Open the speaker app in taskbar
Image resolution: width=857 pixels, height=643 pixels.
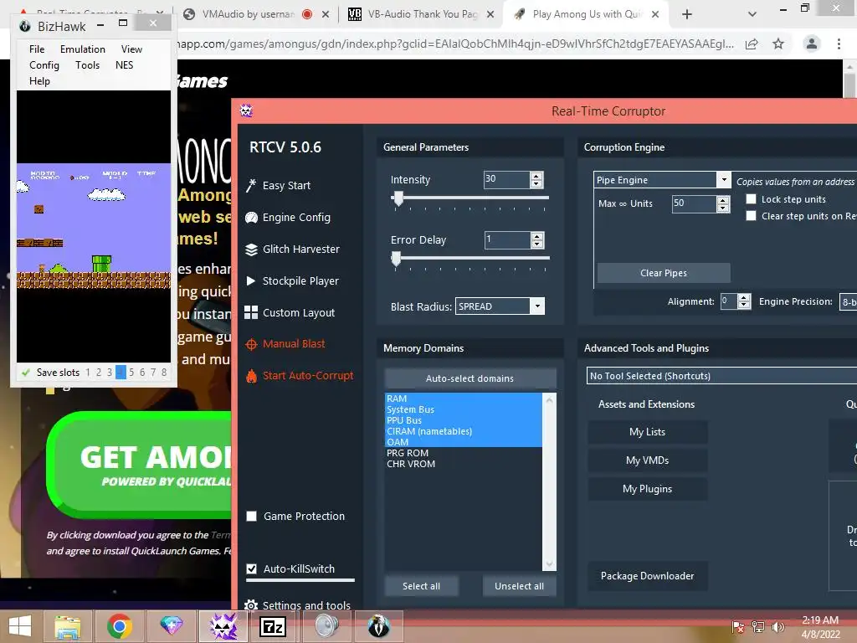tap(326, 626)
